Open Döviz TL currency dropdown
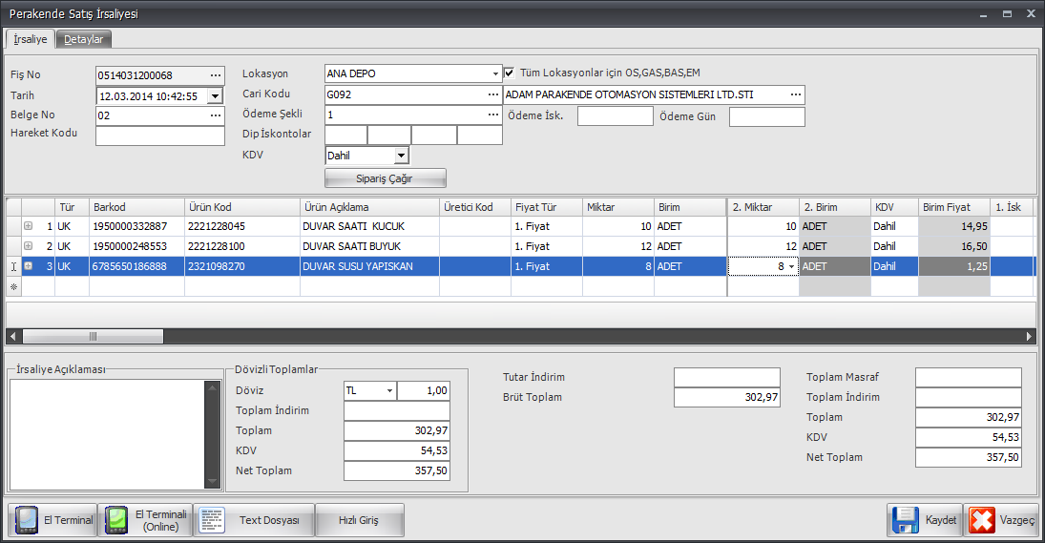 tap(390, 390)
